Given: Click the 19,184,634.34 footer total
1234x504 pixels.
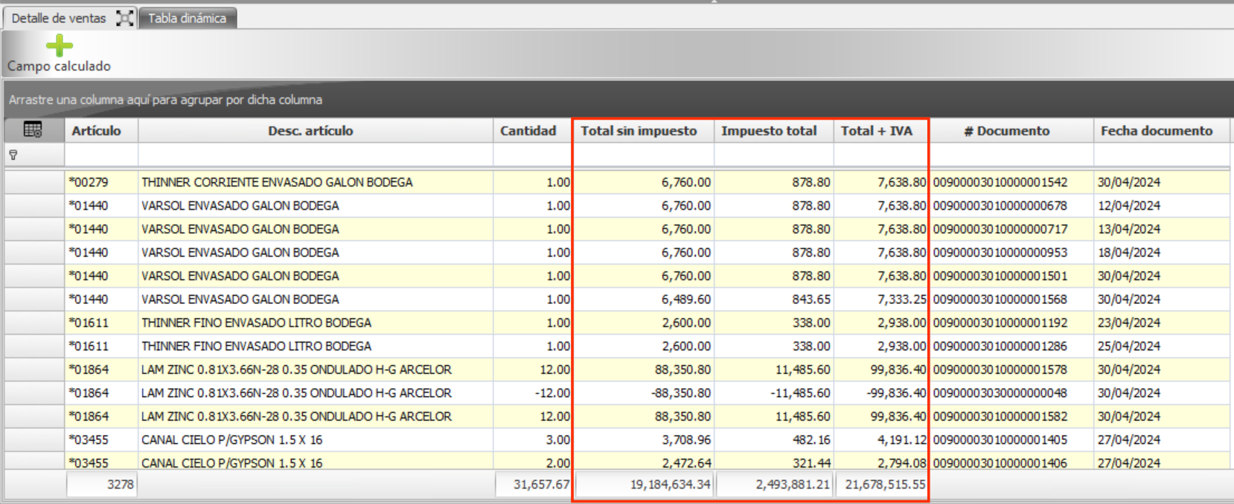Looking at the screenshot, I should (644, 485).
